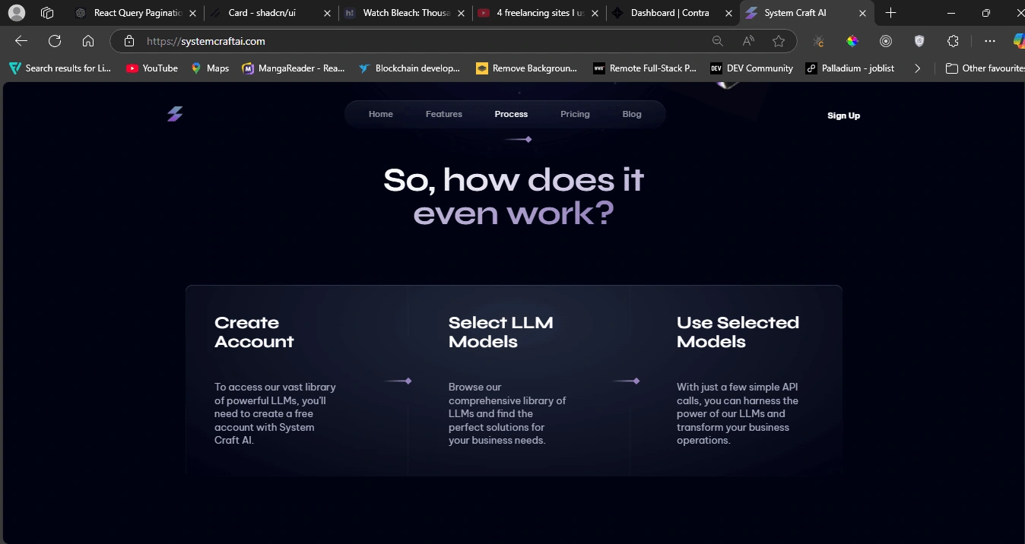Open the Other favourites folder
This screenshot has height=544, width=1025.
point(985,68)
